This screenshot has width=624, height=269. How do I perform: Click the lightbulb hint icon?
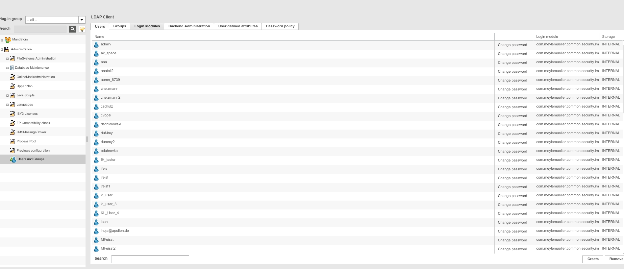pyautogui.click(x=82, y=29)
